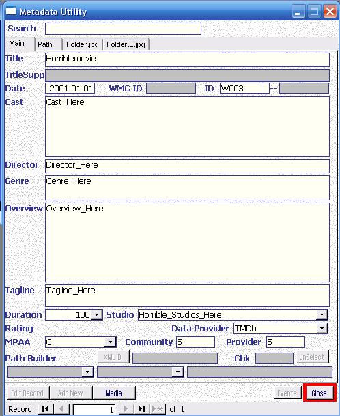Click the Cast text area
The height and width of the screenshot is (416, 340).
187,126
